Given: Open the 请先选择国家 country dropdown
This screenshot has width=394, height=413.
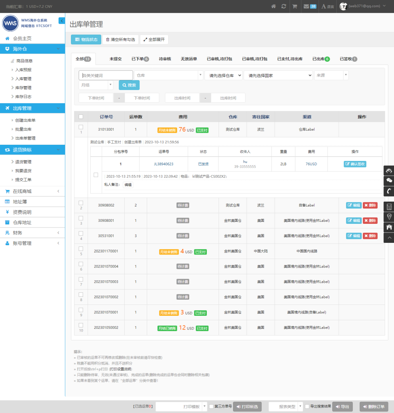Looking at the screenshot, I should (278, 75).
